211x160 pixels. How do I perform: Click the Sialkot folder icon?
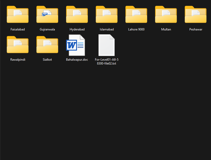[x=47, y=45]
